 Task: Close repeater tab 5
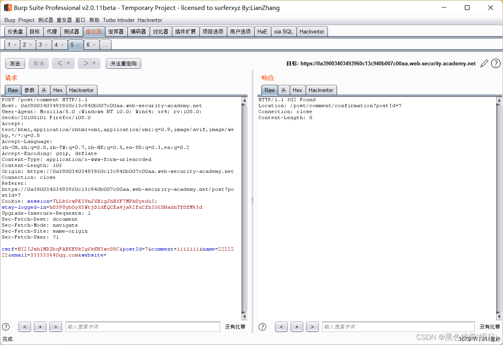[78, 45]
